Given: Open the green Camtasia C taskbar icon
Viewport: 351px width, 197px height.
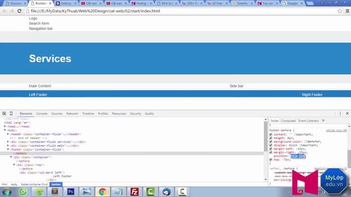Looking at the screenshot, I should coord(150,192).
